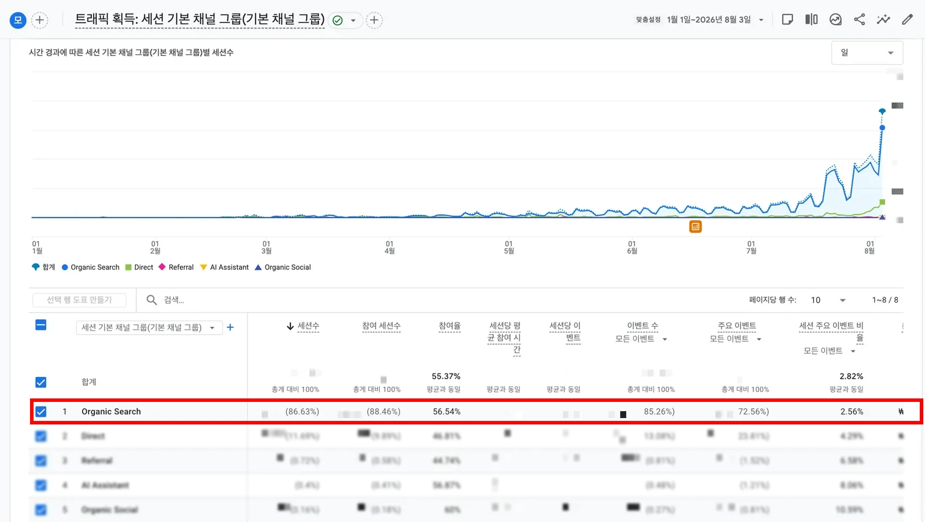Open the dropdown arrow beside the green check
Image resolution: width=925 pixels, height=522 pixels.
(353, 20)
